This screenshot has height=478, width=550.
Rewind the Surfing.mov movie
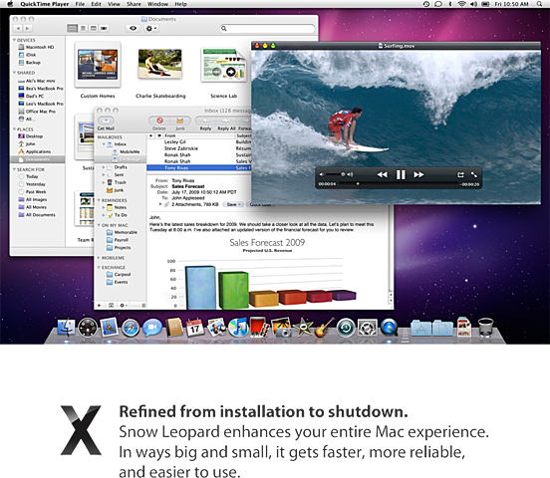point(383,174)
